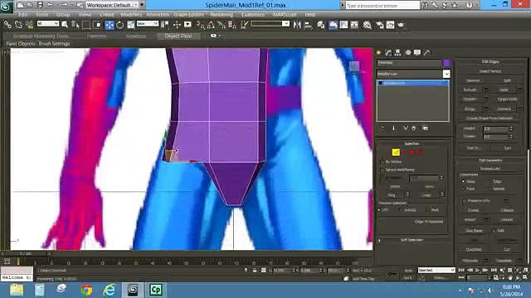The height and width of the screenshot is (298, 531).
Task: Open Select by Name dialog icon
Action: point(76,25)
